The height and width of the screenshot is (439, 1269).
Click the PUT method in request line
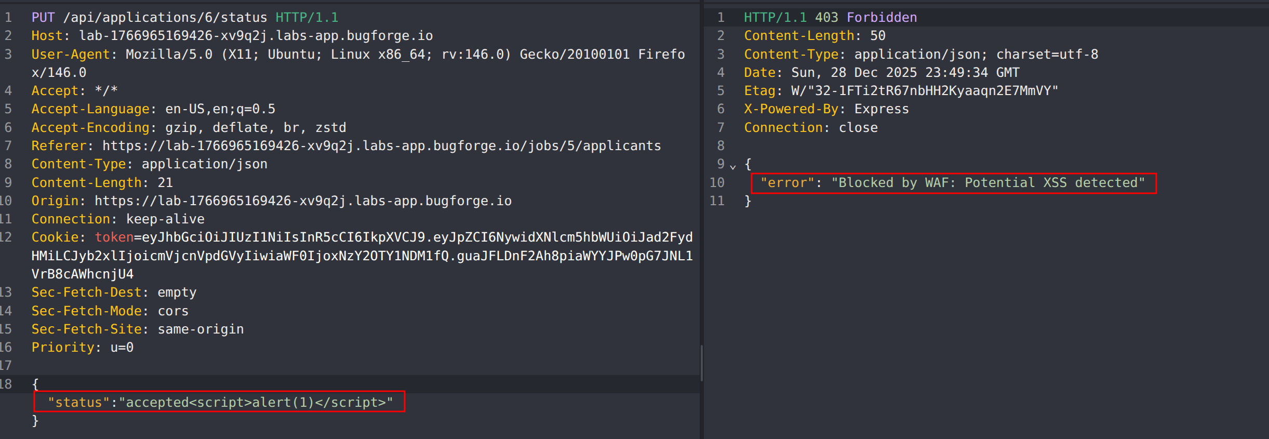tap(43, 18)
